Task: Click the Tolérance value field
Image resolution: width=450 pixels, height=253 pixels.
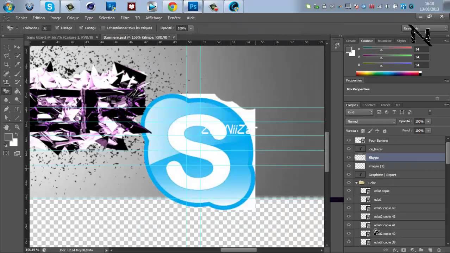Action: 46,28
